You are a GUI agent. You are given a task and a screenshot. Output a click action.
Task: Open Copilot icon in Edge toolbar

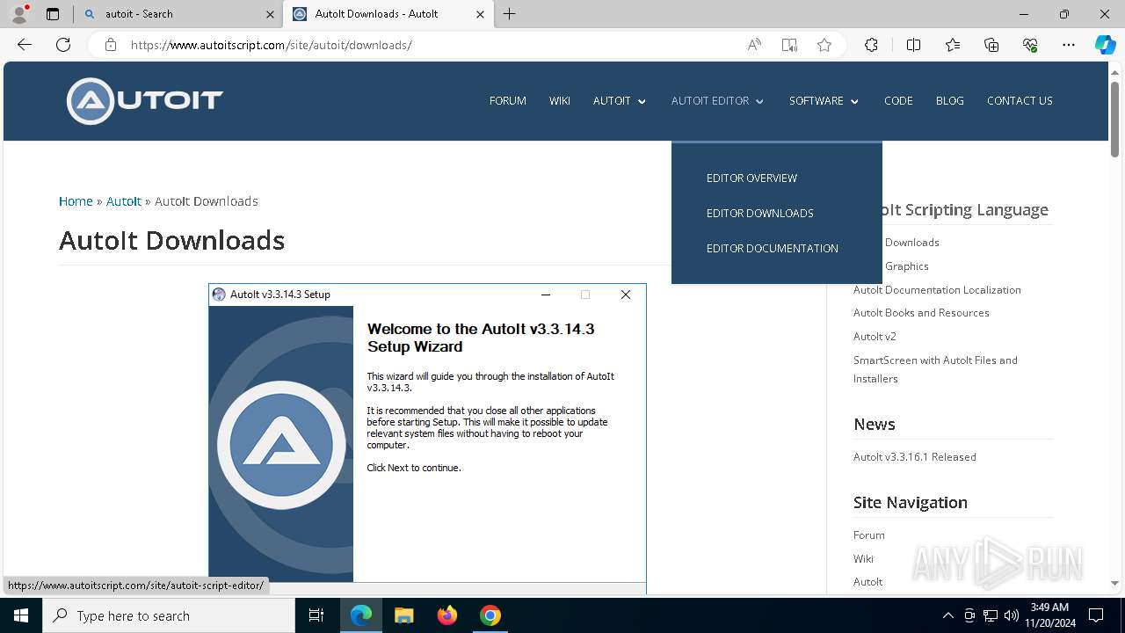1105,45
